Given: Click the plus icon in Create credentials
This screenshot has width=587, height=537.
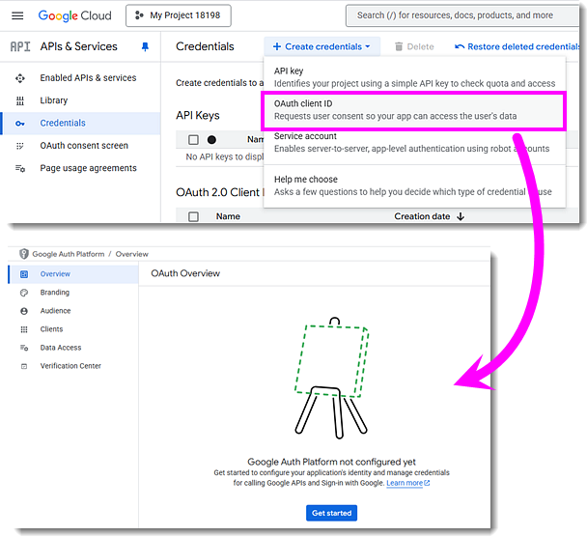Looking at the screenshot, I should click(277, 46).
